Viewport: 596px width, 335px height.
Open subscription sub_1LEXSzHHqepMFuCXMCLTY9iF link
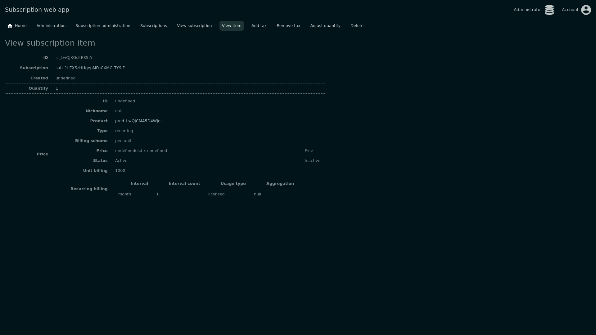(90, 68)
